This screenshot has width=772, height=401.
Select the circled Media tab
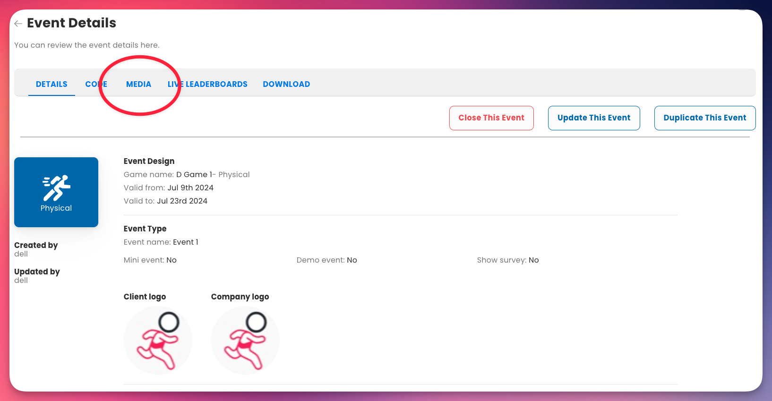click(138, 84)
